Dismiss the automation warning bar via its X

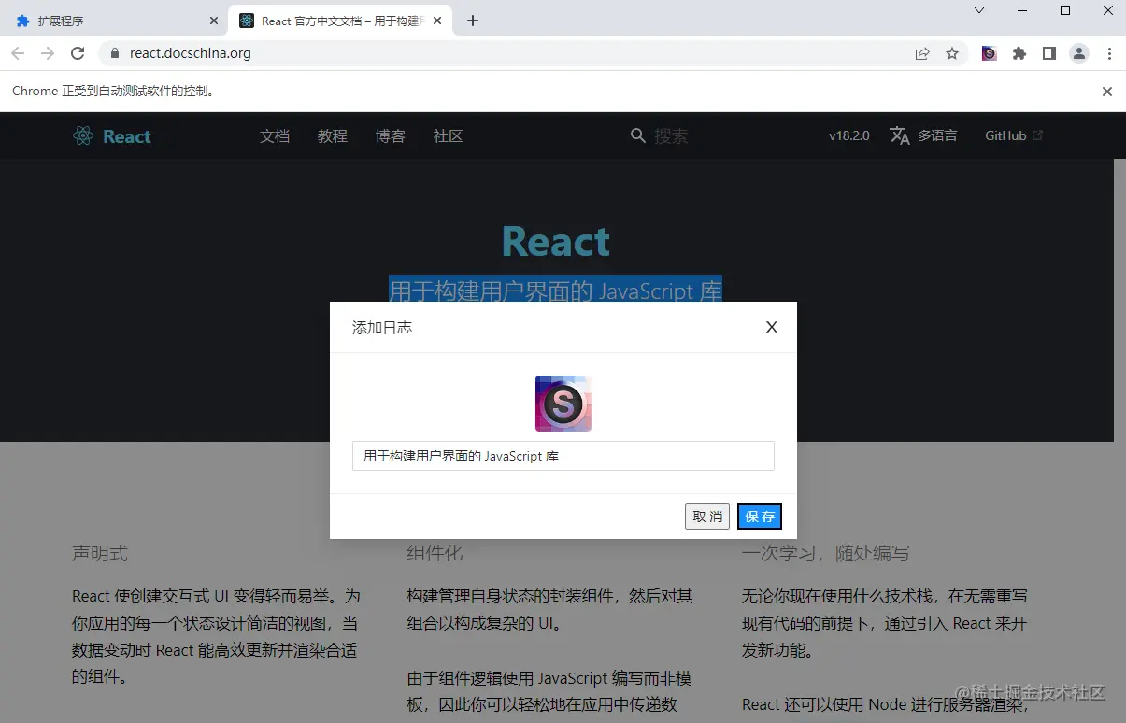[1106, 91]
